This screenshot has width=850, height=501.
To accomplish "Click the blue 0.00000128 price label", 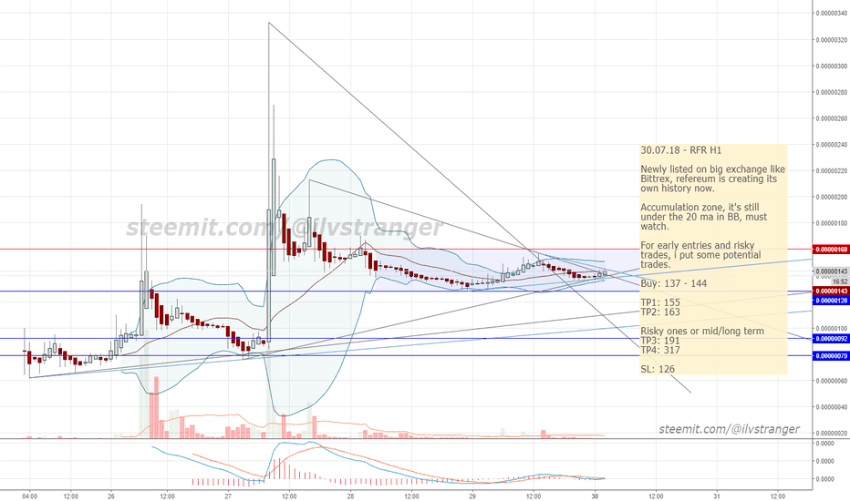I will pos(831,301).
